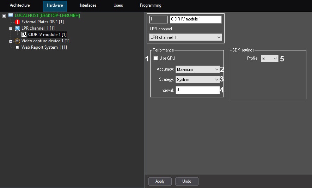312x188 pixels.
Task: Enable the Use GPU checkbox
Action: tap(155, 58)
